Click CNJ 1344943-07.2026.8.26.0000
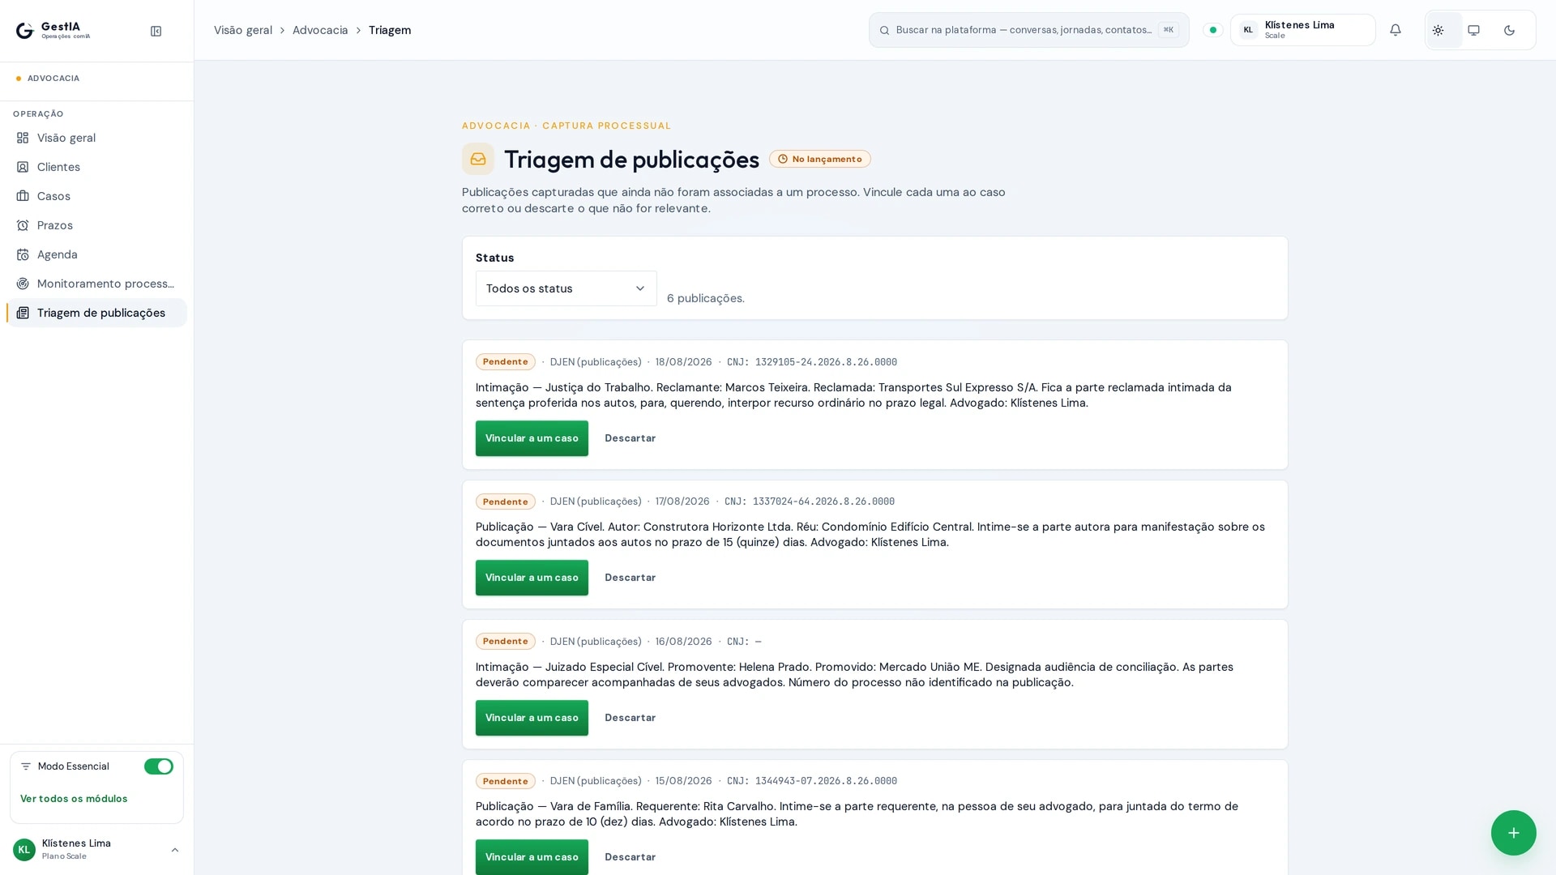 point(812,781)
